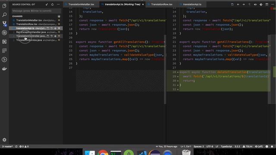The width and height of the screenshot is (276, 155).
Task: Discard changes for translationApi.ts
Action: click(52, 28)
